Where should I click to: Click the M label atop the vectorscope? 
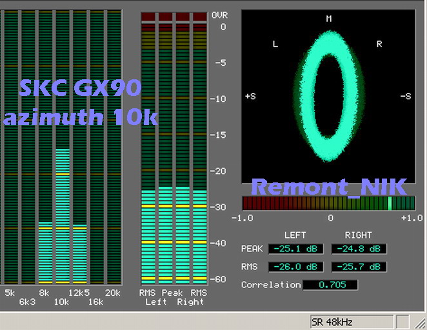point(328,19)
